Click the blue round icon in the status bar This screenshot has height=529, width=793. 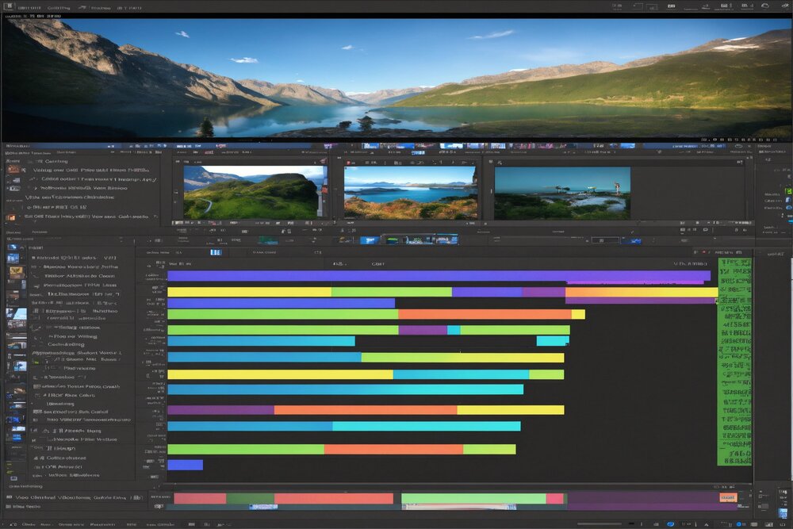[x=671, y=523]
